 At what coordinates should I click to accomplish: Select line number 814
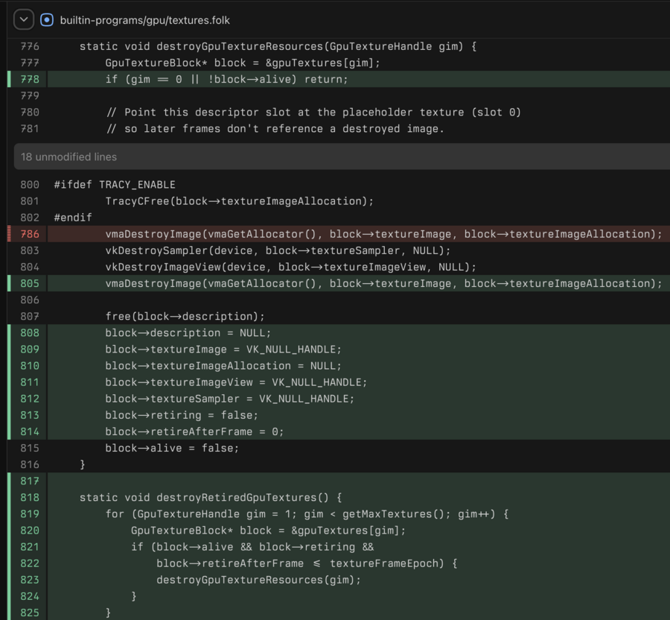coord(30,431)
